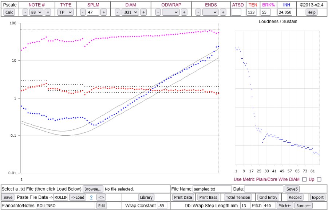Click the <-Load button

click(78, 198)
